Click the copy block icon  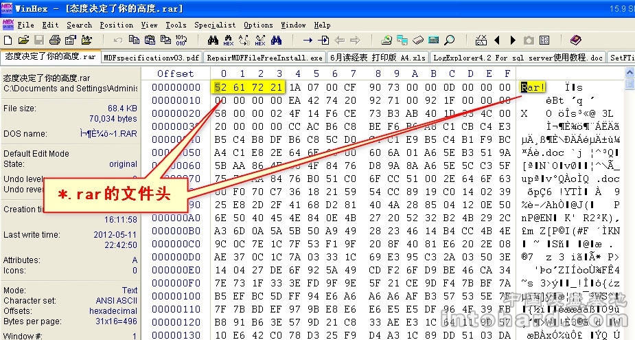pos(133,40)
